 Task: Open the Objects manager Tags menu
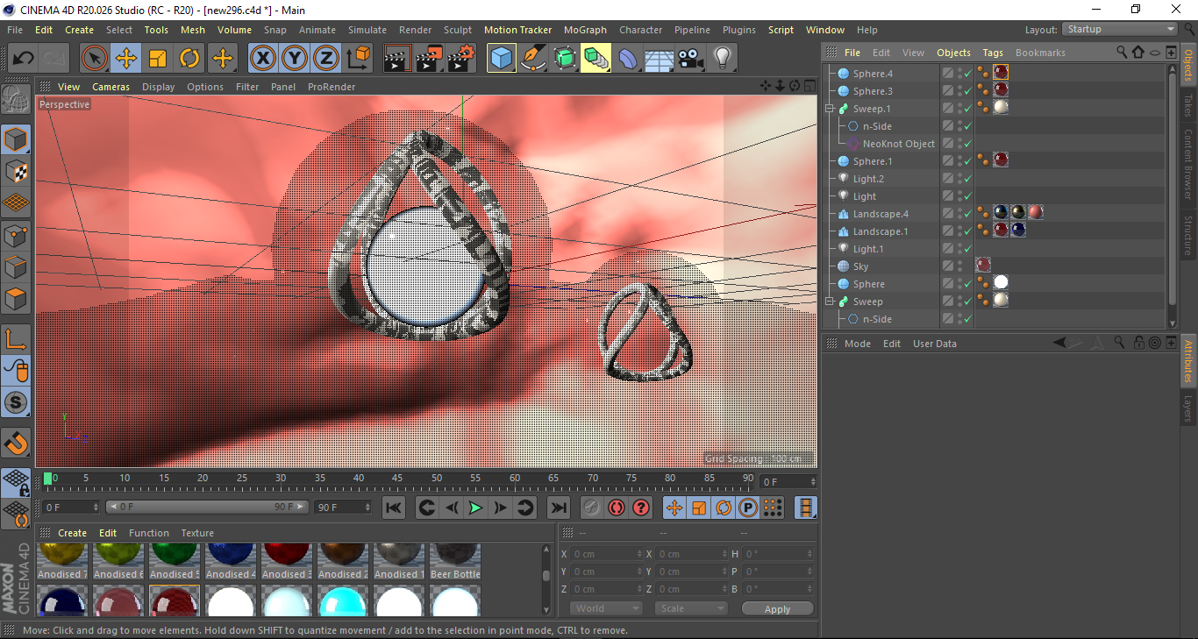[x=993, y=53]
